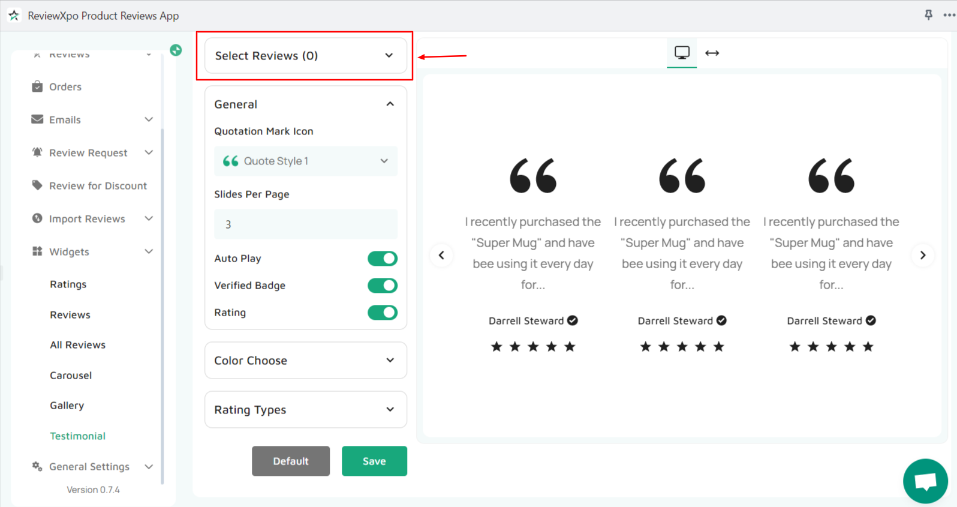Click the Default button
Screen dimensions: 957x507
[x=291, y=461]
